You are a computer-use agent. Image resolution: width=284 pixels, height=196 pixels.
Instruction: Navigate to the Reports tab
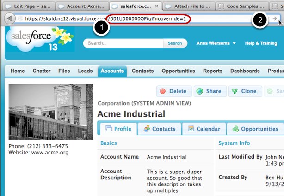[212, 71]
